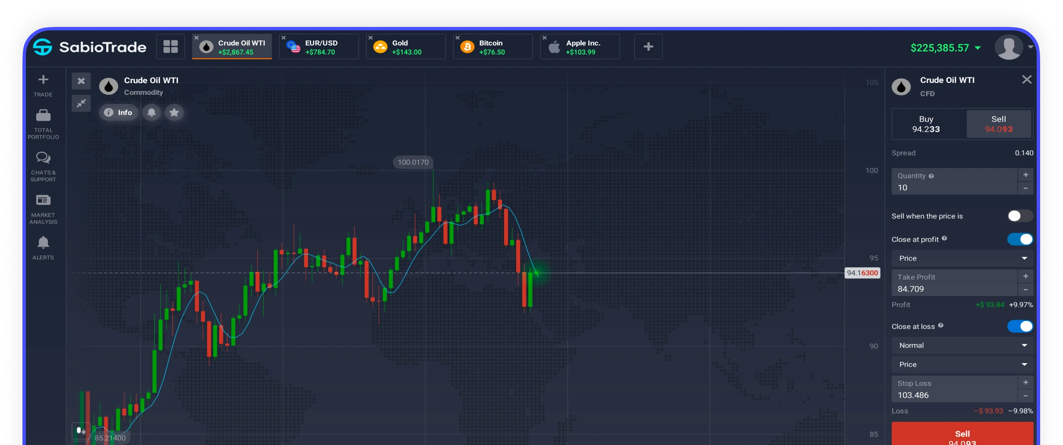This screenshot has height=445, width=1063.
Task: Increase Quantity with the plus stepper
Action: pos(1025,175)
